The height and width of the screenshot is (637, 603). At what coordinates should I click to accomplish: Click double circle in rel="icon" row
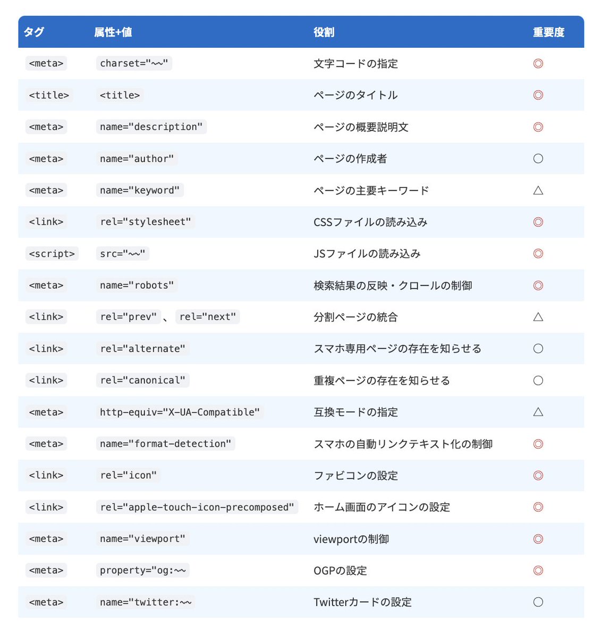(x=538, y=476)
